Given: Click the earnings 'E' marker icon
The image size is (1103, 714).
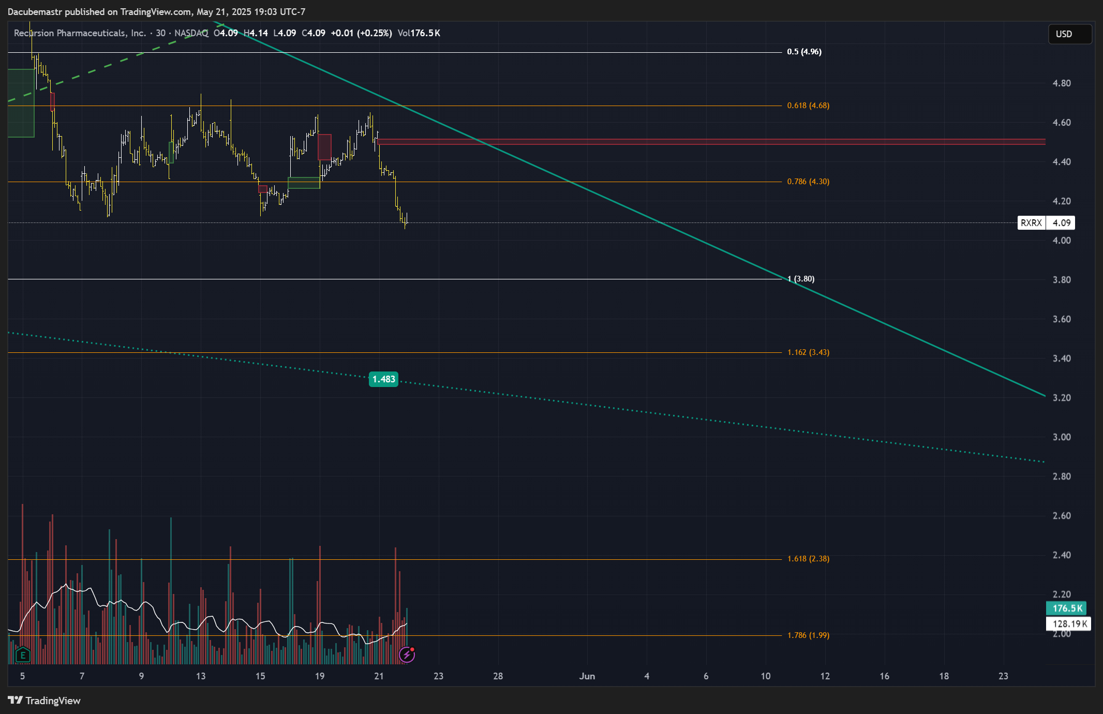Looking at the screenshot, I should click(x=23, y=655).
